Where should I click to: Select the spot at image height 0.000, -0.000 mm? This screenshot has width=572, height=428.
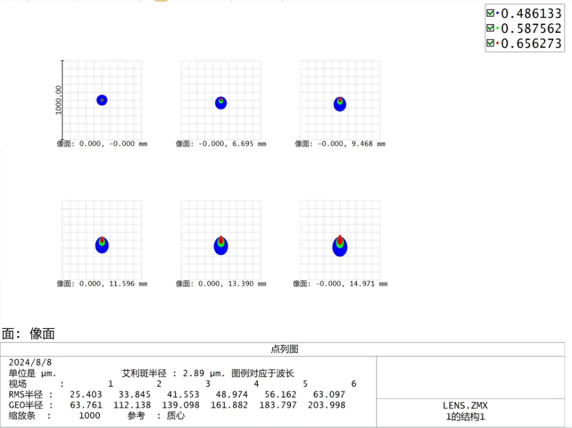(102, 100)
